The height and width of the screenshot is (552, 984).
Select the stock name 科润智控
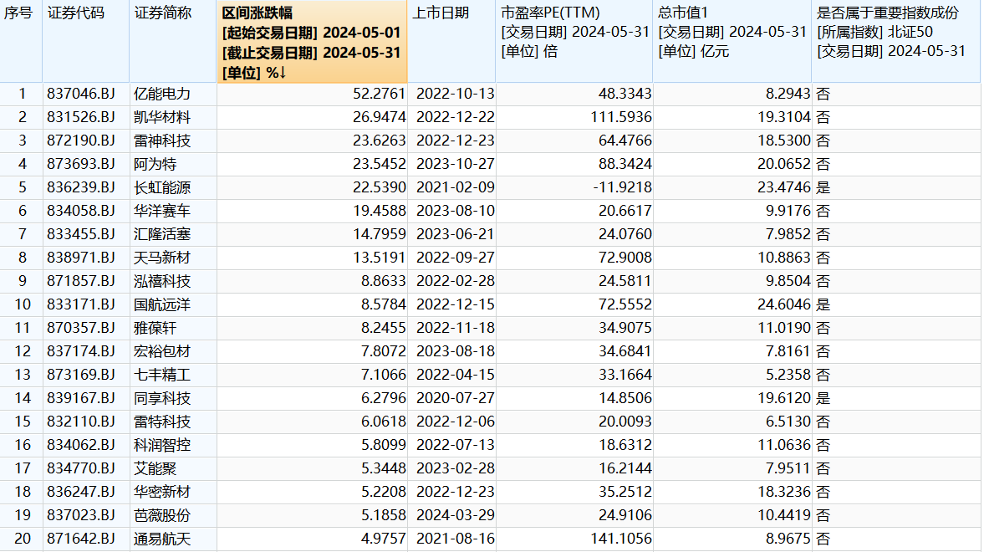pos(162,445)
